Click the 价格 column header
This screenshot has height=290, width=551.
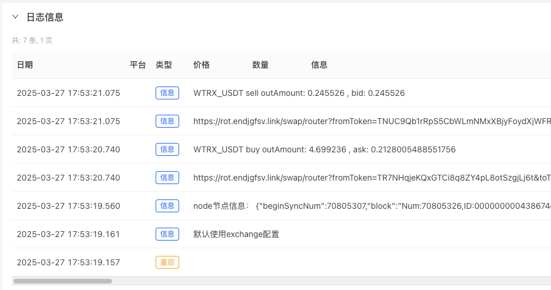(202, 65)
